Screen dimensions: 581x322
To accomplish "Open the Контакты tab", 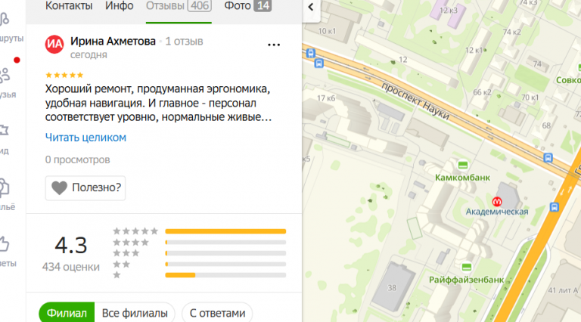I will 69,6.
